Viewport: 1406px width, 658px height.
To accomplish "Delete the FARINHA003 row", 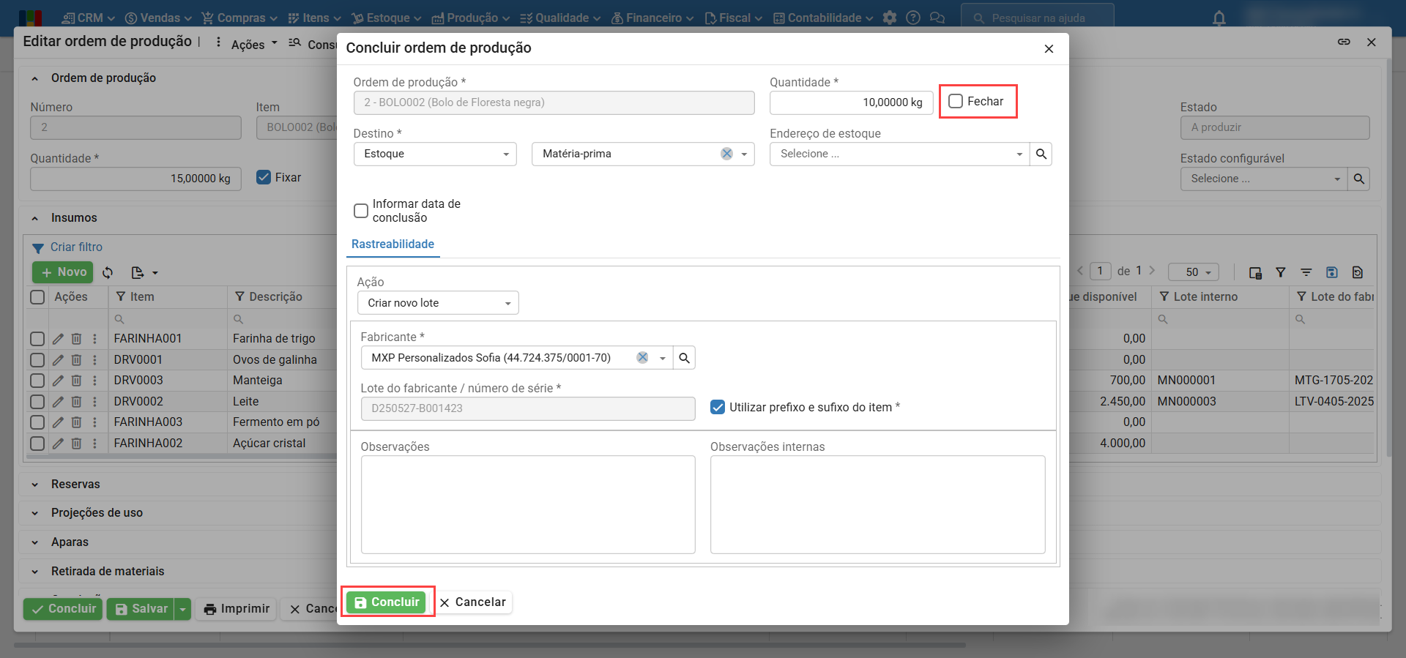I will (x=76, y=422).
